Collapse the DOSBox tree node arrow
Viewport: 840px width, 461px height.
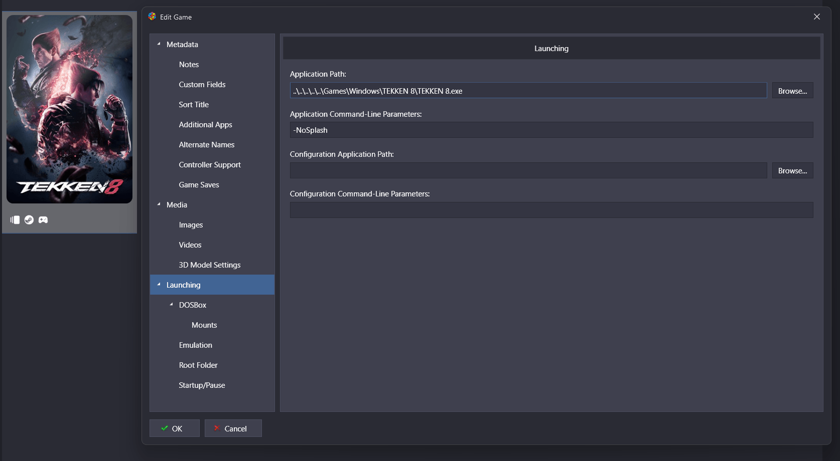[x=171, y=305]
